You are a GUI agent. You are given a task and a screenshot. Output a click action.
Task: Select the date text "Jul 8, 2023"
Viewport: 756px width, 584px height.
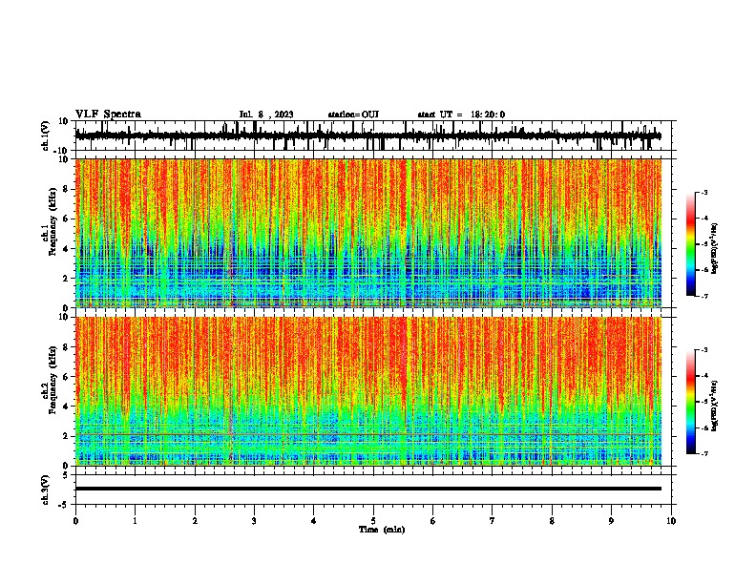266,115
